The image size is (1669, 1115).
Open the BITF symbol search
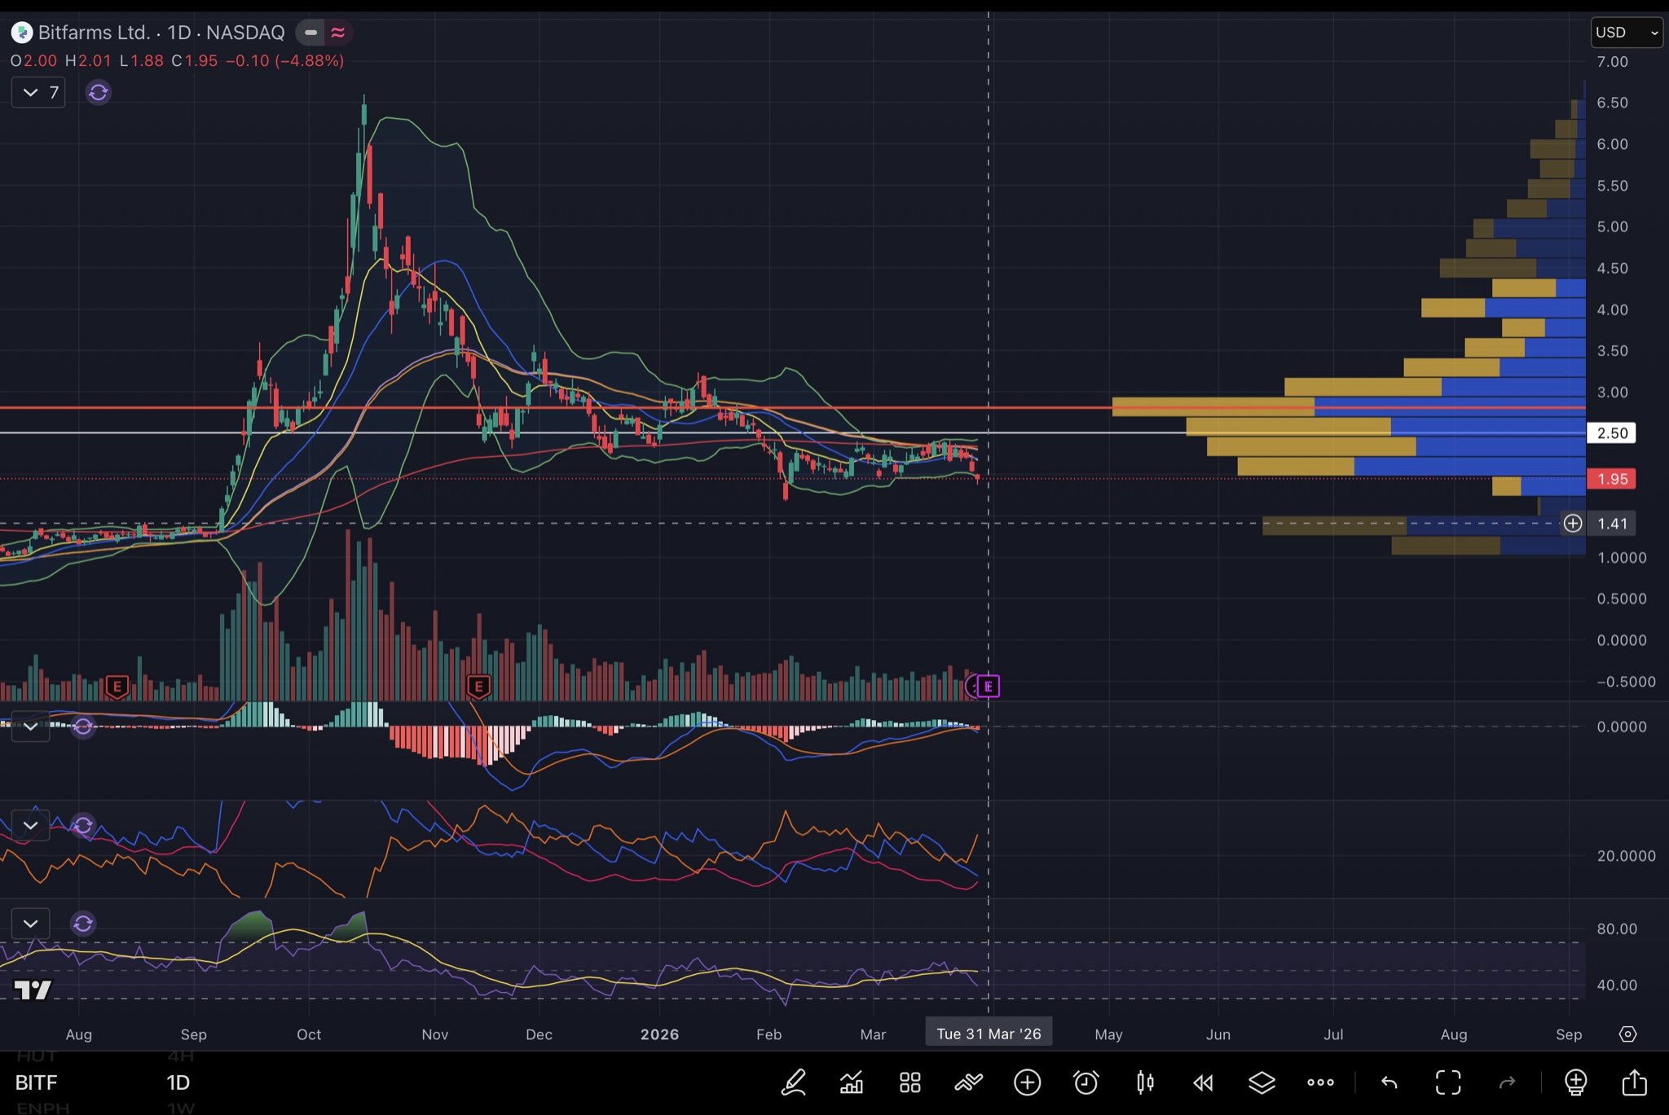coord(37,1082)
